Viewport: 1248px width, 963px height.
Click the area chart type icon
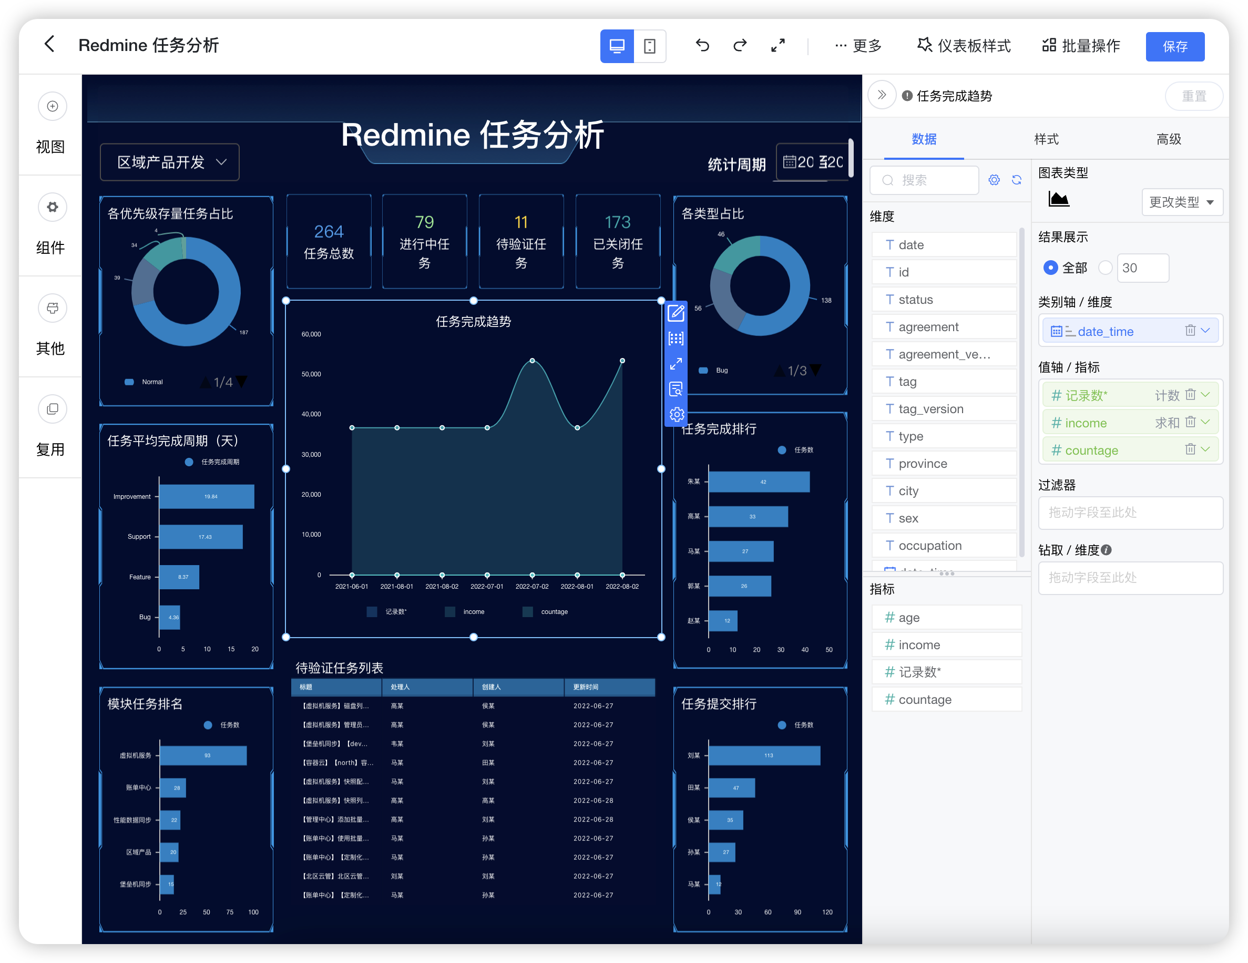click(1058, 199)
